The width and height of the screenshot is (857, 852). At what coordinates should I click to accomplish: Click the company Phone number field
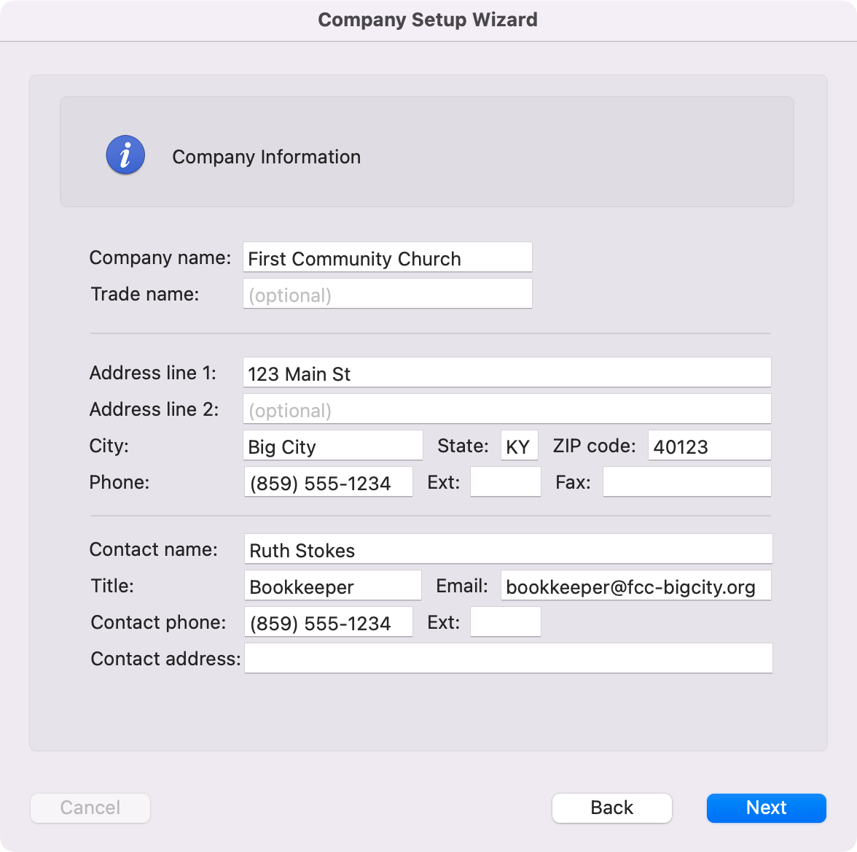tap(328, 482)
